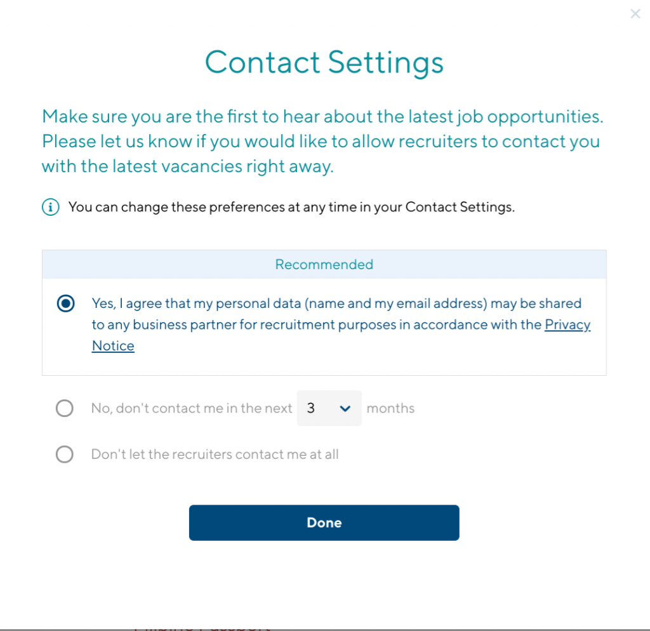Click "Don't let the recruiters contact me at all" label

(215, 455)
